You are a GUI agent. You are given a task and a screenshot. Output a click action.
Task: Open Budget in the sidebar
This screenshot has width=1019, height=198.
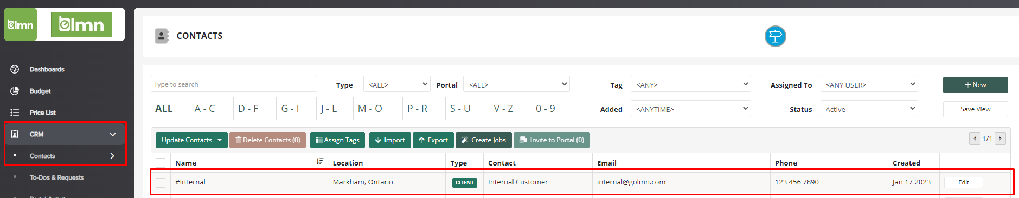click(x=40, y=91)
